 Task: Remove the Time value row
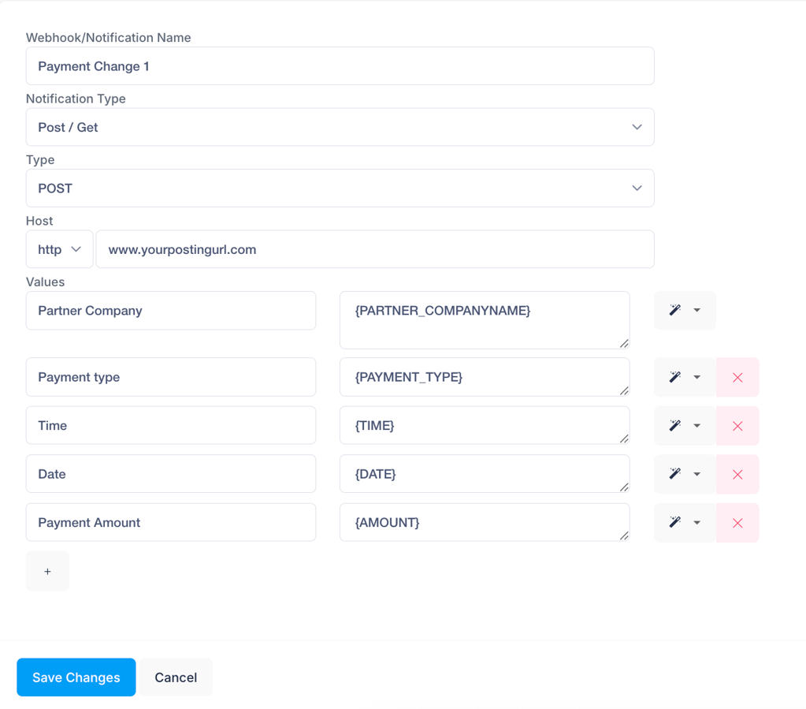[737, 426]
